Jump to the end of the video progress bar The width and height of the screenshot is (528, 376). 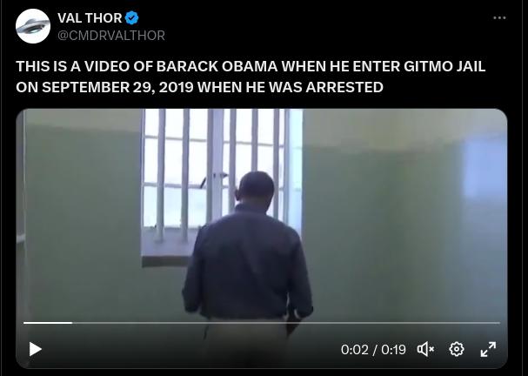pos(499,323)
